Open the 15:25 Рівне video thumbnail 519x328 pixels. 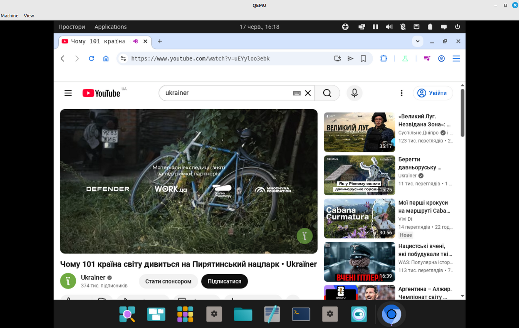coord(359,175)
